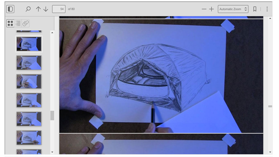Click the page number field showing 54
279x157 pixels.
point(59,9)
